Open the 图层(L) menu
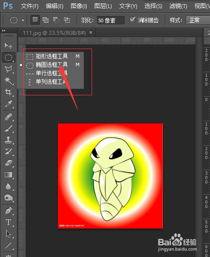 (x=103, y=6)
